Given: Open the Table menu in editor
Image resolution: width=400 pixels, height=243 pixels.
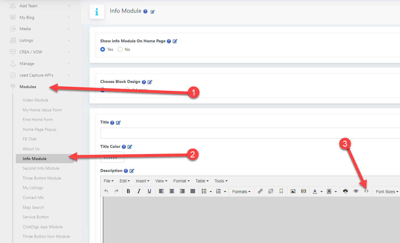Looking at the screenshot, I should click(x=202, y=181).
